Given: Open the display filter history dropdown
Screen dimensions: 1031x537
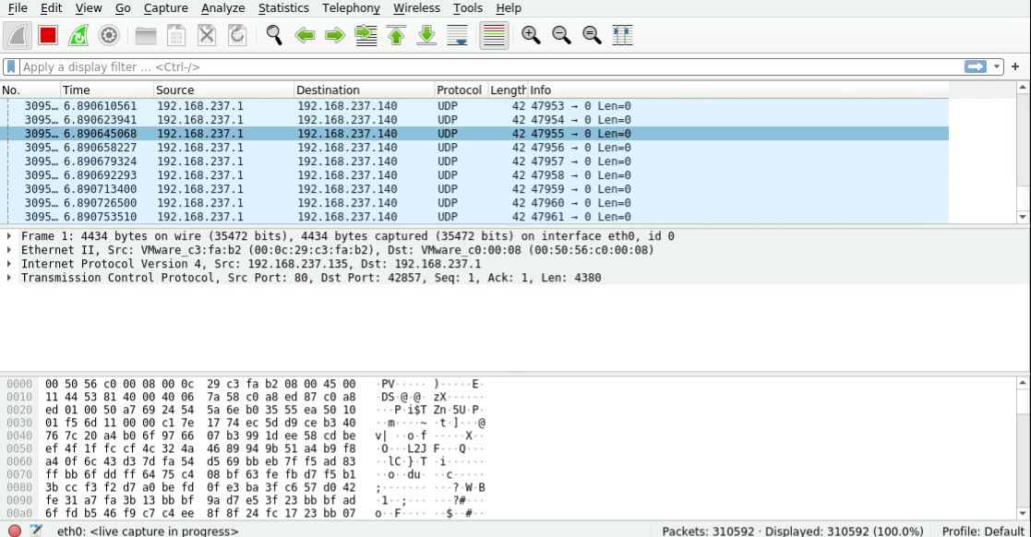Looking at the screenshot, I should 998,66.
